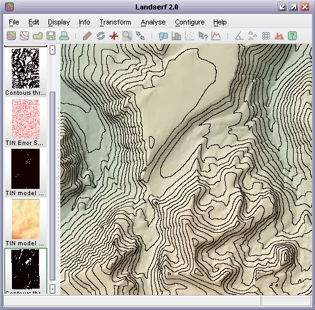Click the green refresh arrows icon
315x310 pixels.
coord(101,36)
